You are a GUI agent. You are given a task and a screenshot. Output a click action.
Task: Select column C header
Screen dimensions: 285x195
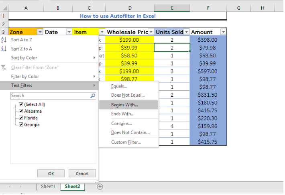89,8
